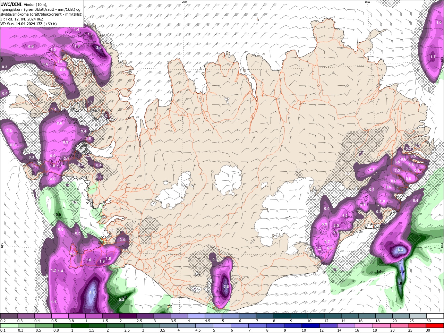Click the "2.0" precipitation value

click(x=336, y=225)
